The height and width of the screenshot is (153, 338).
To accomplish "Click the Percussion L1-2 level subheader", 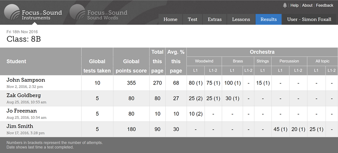I will click(x=298, y=70).
